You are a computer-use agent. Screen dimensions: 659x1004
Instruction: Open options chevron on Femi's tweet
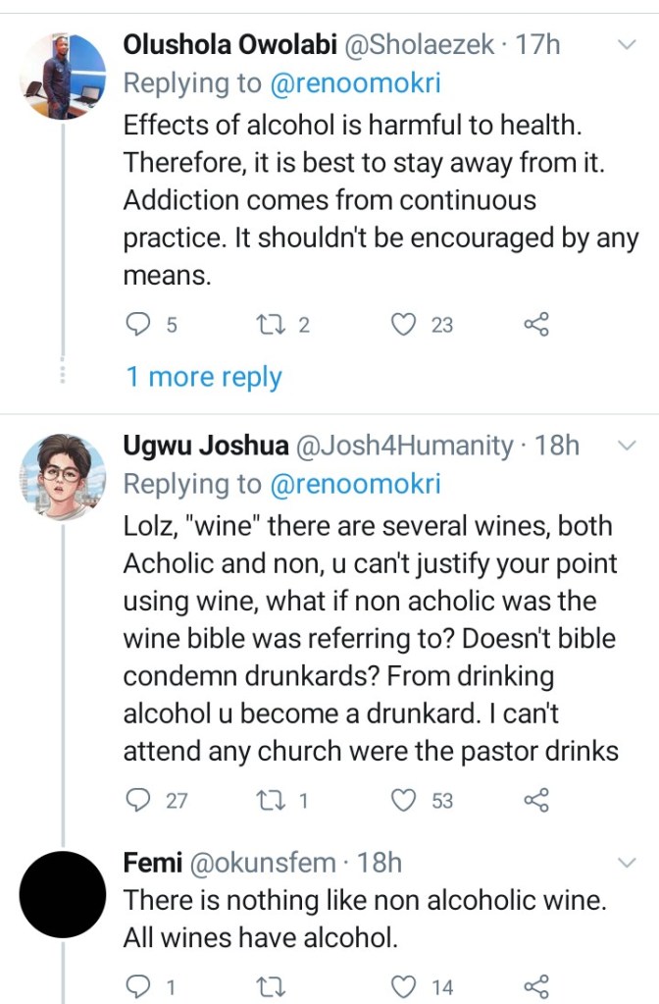click(x=627, y=862)
